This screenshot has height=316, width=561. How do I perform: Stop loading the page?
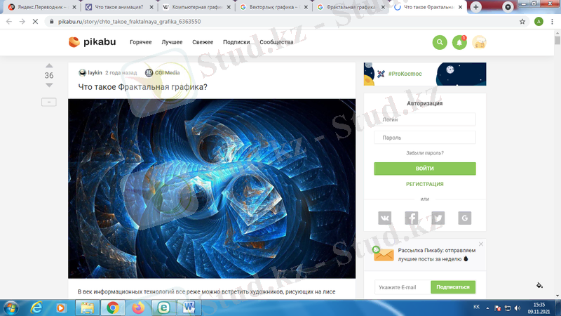point(35,22)
